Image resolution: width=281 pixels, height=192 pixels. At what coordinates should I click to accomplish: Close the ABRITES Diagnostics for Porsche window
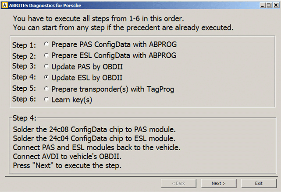(x=275, y=5)
